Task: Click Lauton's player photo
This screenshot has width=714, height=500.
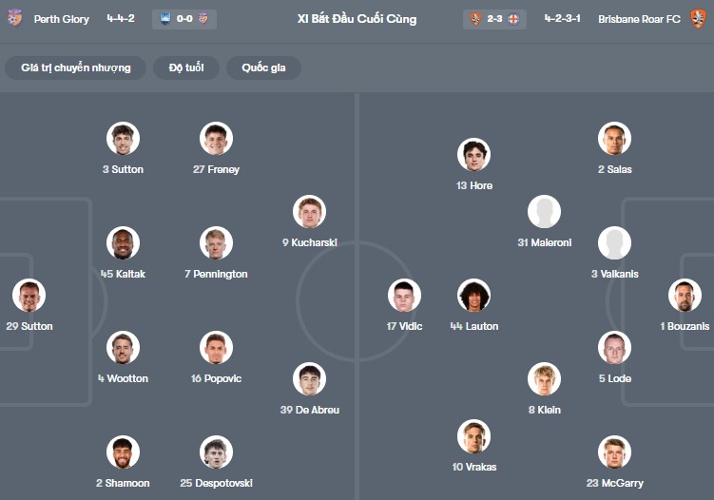Action: tap(473, 296)
